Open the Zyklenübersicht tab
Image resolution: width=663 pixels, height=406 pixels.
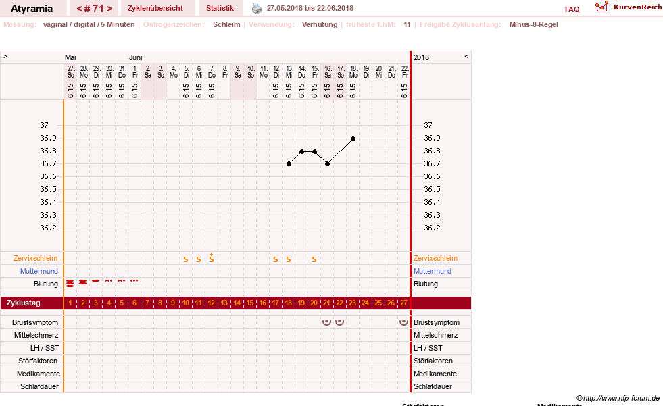155,9
